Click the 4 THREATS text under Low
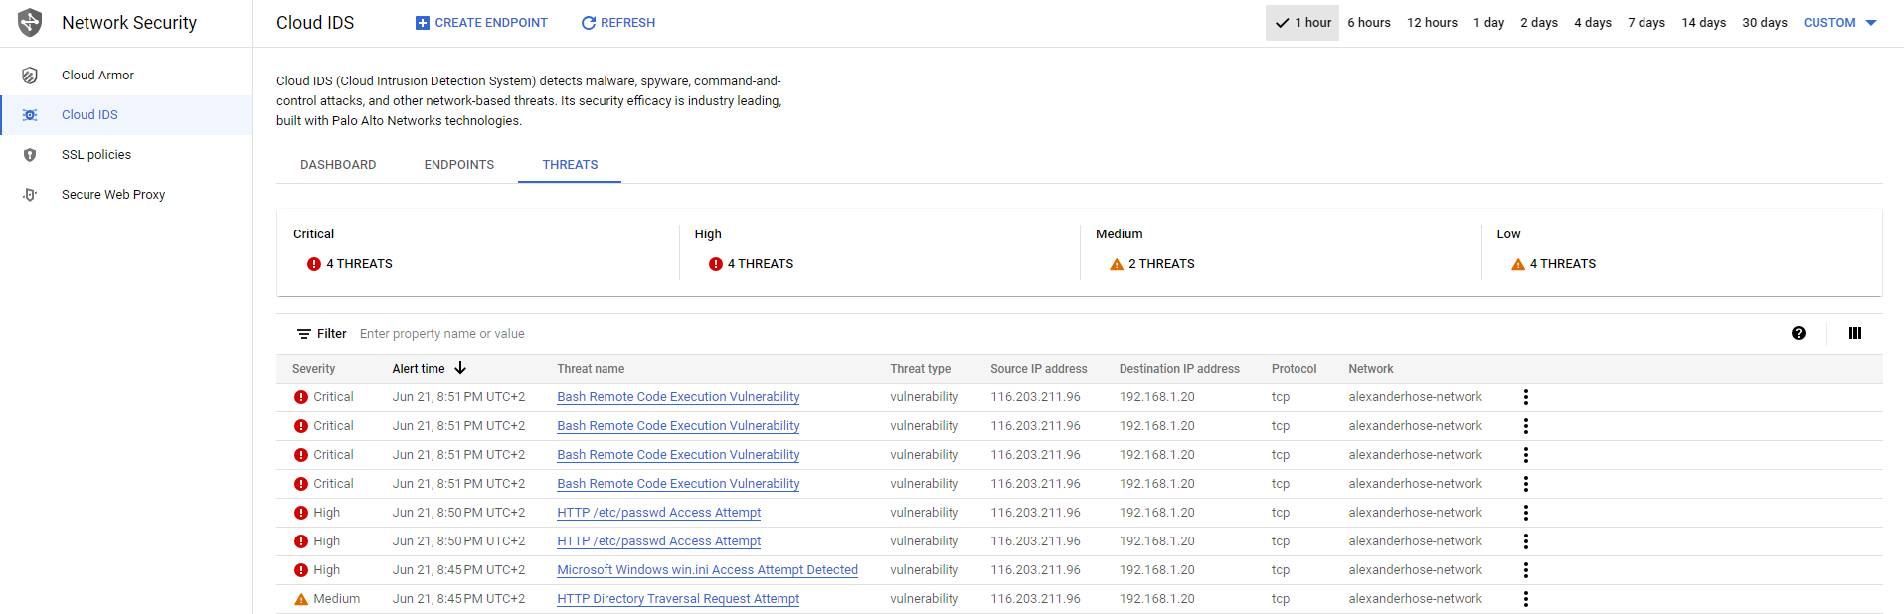 [x=1563, y=264]
